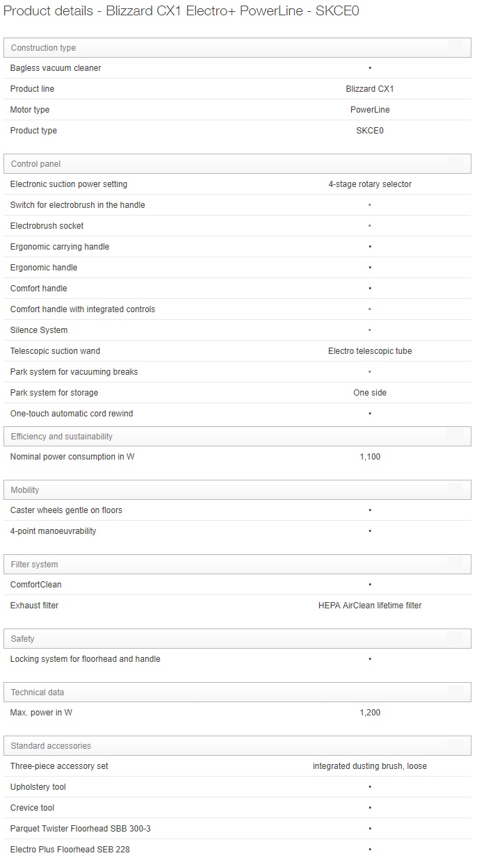
Task: Collapse the Control panel section header
Action: pos(237,164)
